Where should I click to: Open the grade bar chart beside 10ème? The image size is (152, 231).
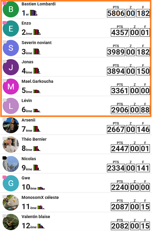pos(41,188)
